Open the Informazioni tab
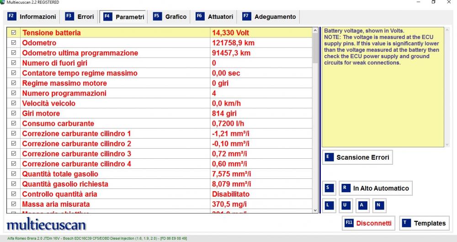The height and width of the screenshot is (242, 457). point(32,16)
